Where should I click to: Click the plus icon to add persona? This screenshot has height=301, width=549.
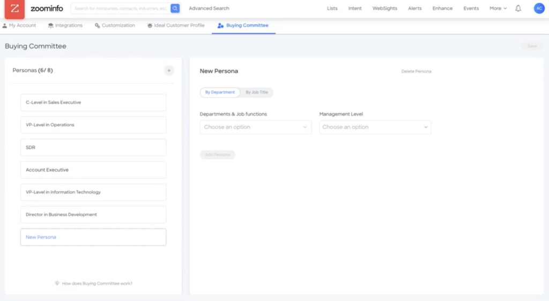tap(169, 71)
